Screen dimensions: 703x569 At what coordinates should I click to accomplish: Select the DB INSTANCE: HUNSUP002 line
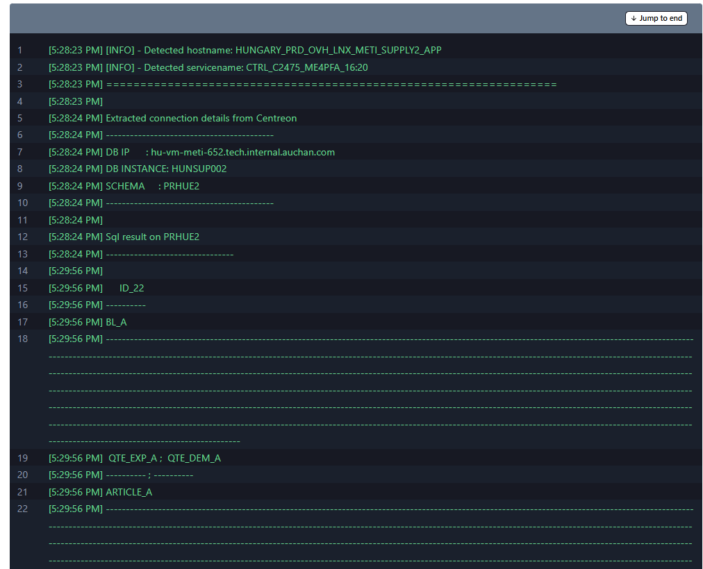coord(138,169)
